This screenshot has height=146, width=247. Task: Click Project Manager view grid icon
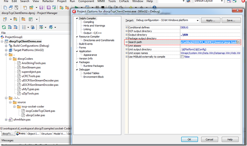point(30,19)
